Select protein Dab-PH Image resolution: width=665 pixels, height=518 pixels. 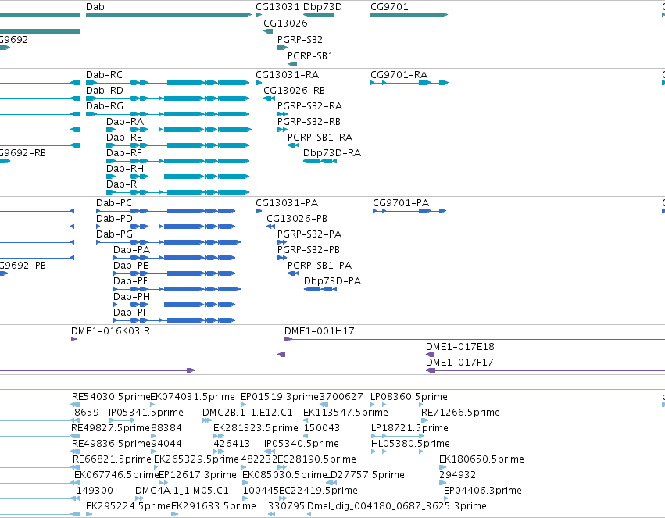tap(174, 305)
